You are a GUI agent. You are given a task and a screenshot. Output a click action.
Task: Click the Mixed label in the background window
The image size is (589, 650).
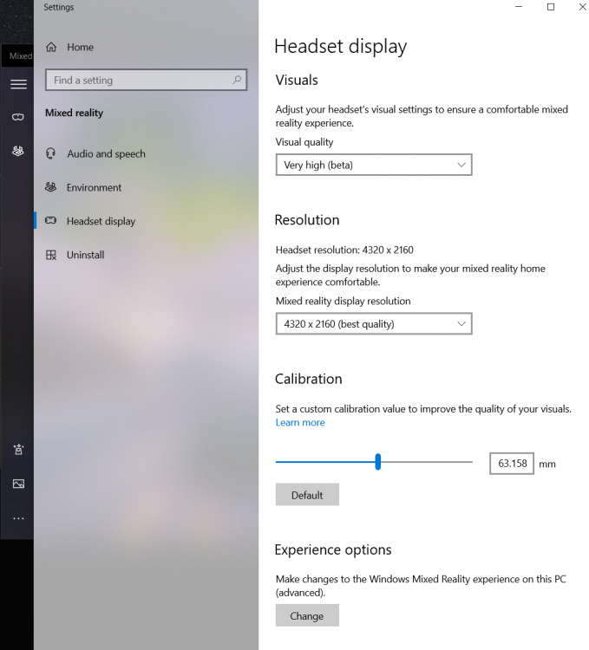coord(21,56)
